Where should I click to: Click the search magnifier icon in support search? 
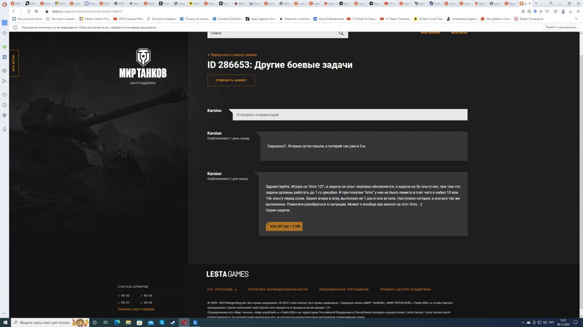(341, 33)
